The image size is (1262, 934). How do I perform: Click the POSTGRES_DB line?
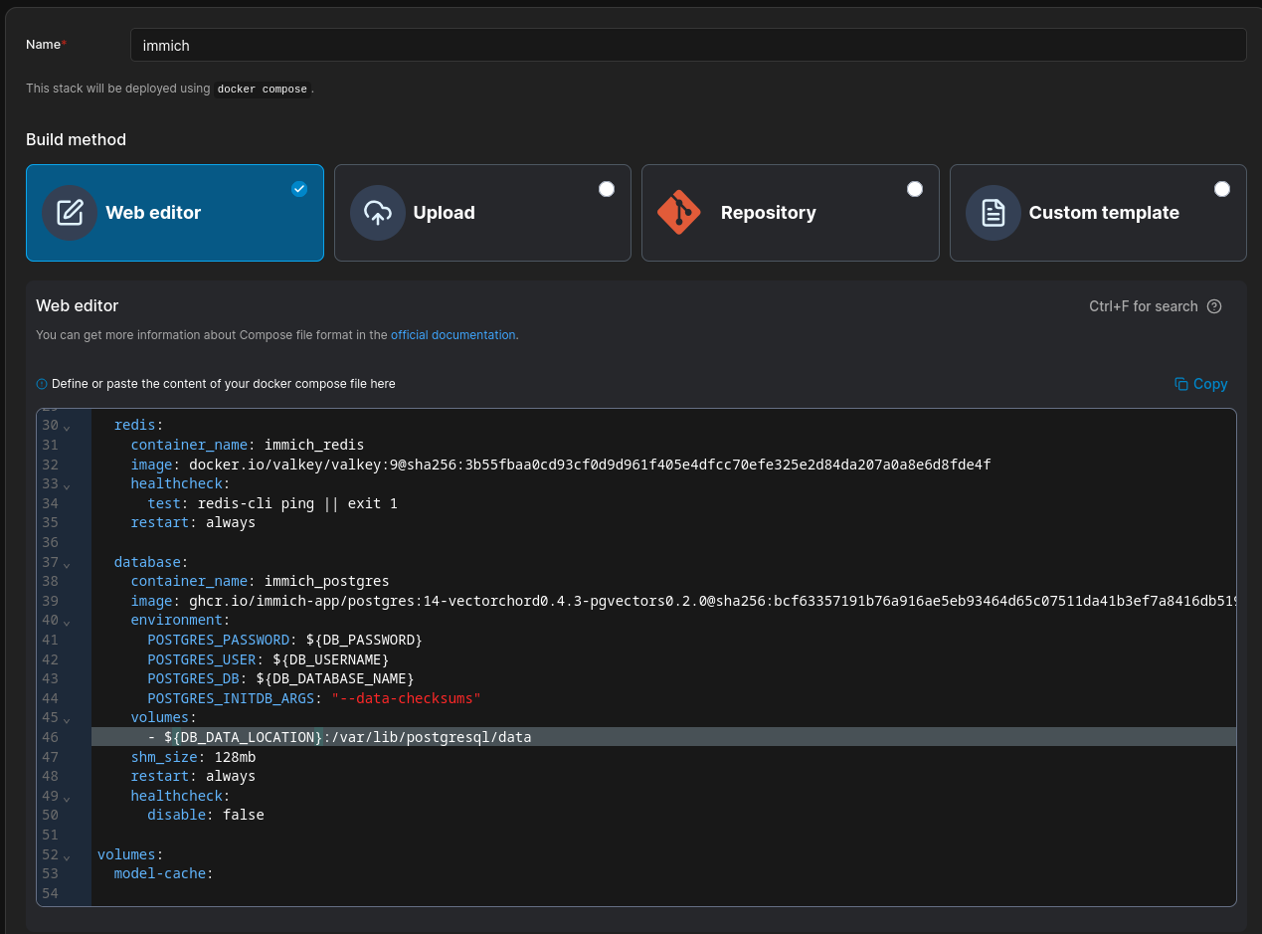click(280, 678)
